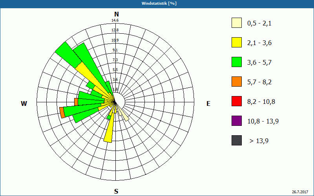Click the > 13,9 dark gray swatch

[x=237, y=140]
